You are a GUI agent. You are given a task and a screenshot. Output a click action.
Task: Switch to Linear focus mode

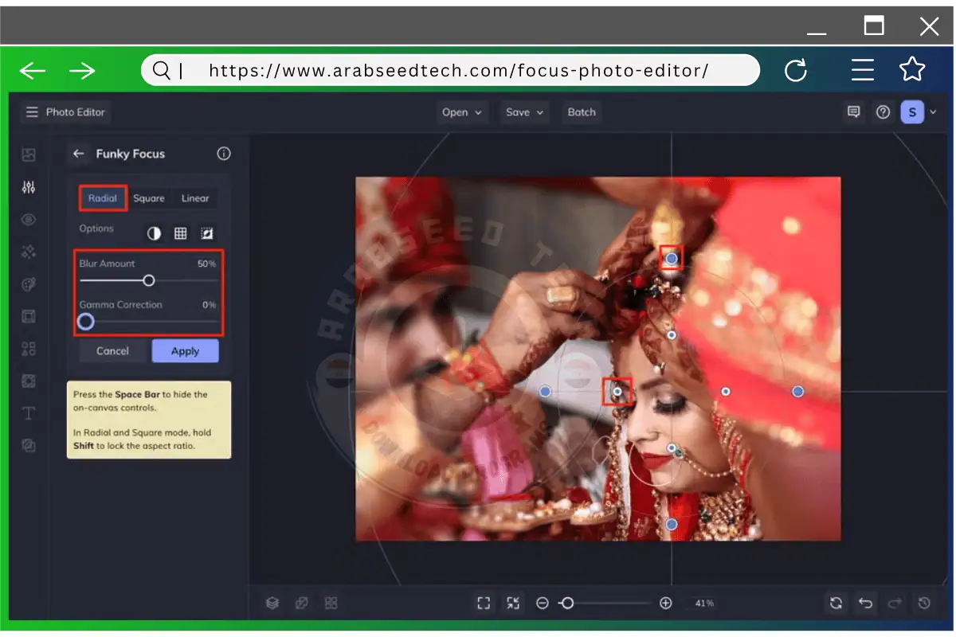pyautogui.click(x=194, y=197)
